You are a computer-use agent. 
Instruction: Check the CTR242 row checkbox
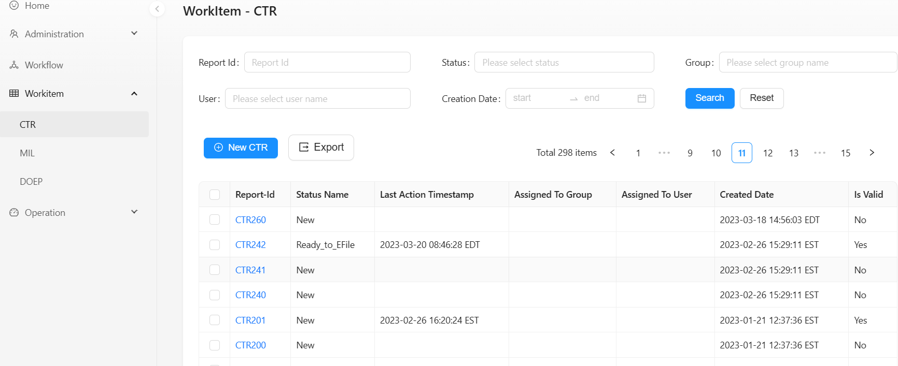pos(215,245)
